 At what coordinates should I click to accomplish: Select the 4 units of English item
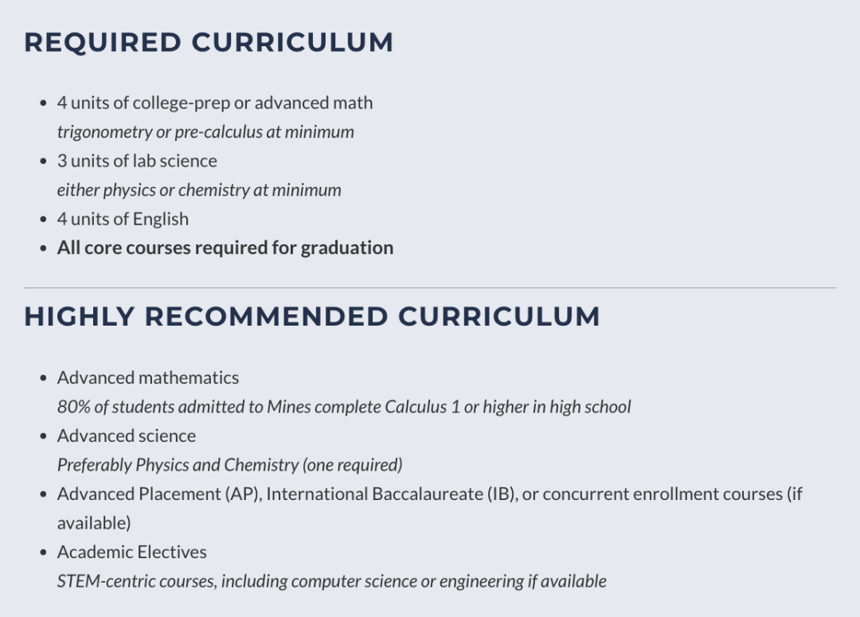point(123,219)
